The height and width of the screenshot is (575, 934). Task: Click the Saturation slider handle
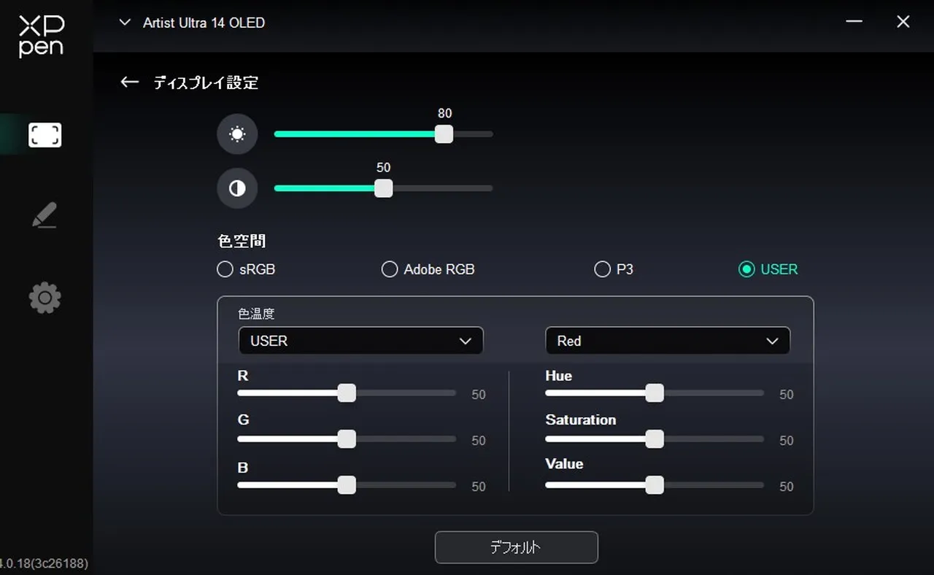click(x=655, y=439)
